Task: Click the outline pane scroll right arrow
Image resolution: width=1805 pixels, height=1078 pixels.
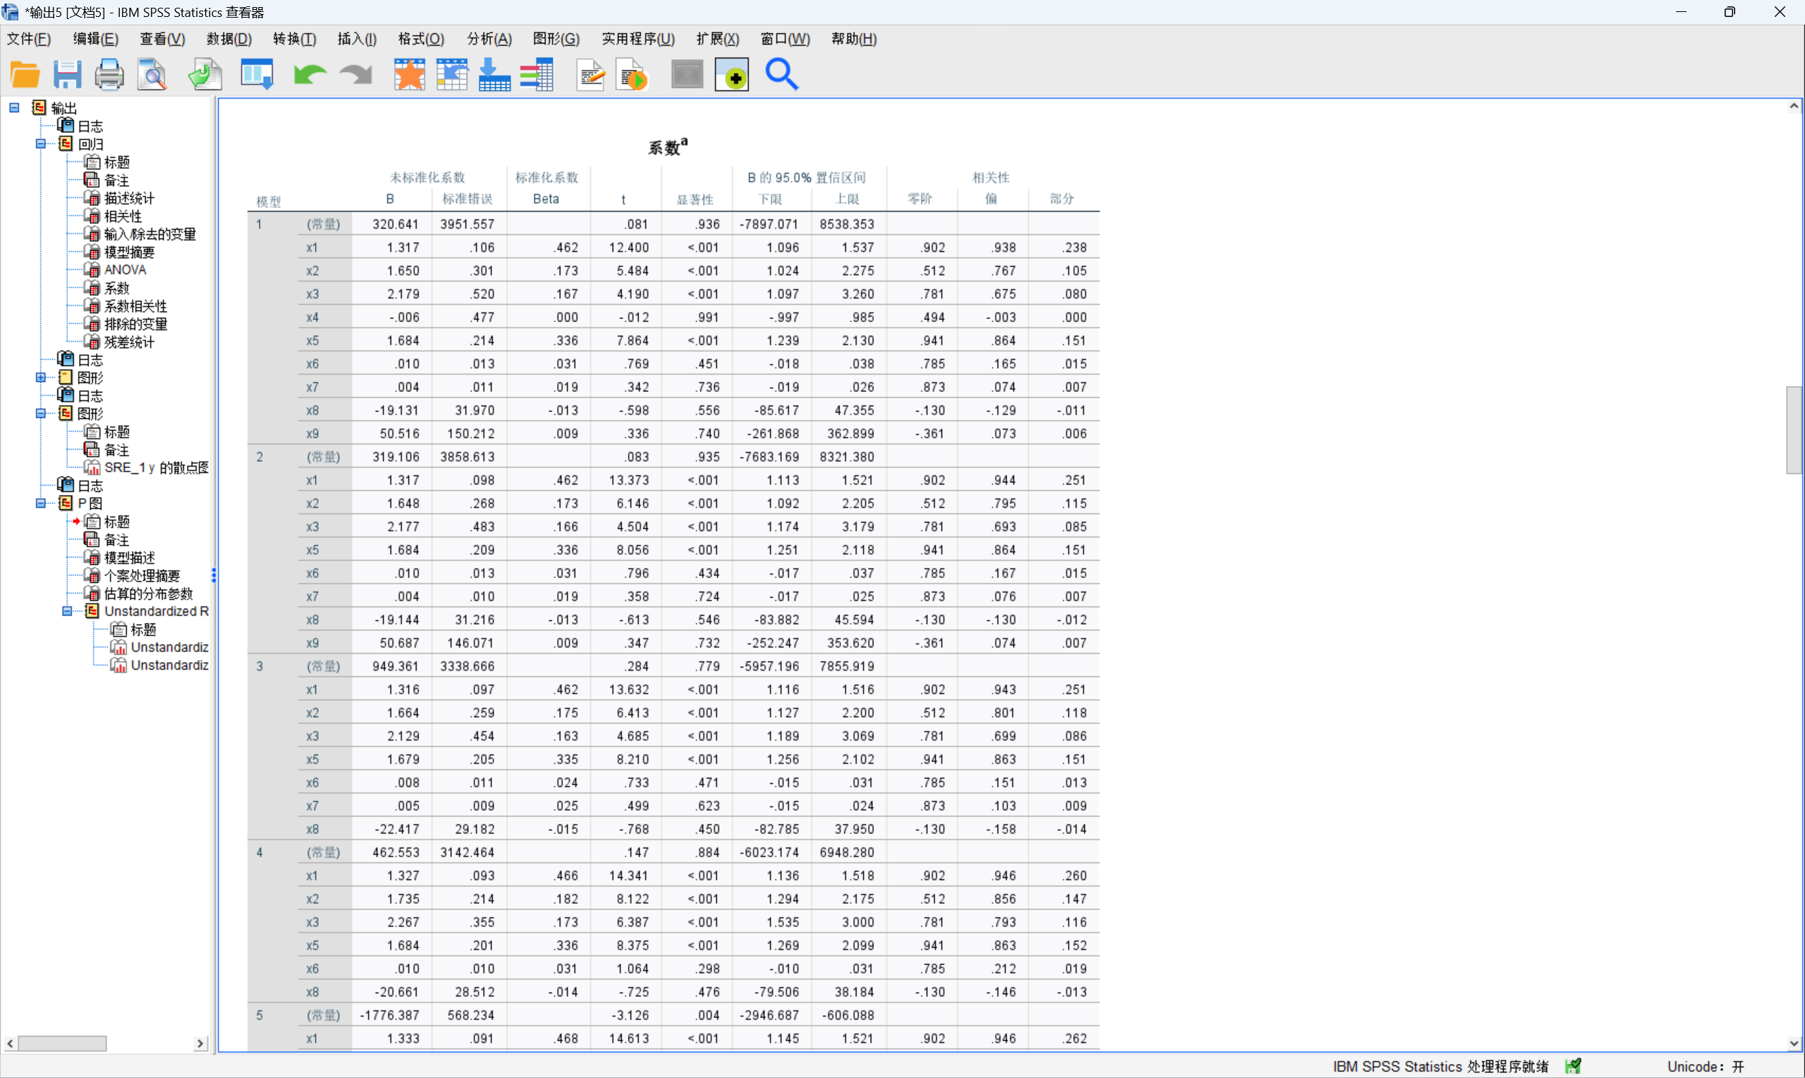Action: tap(200, 1043)
